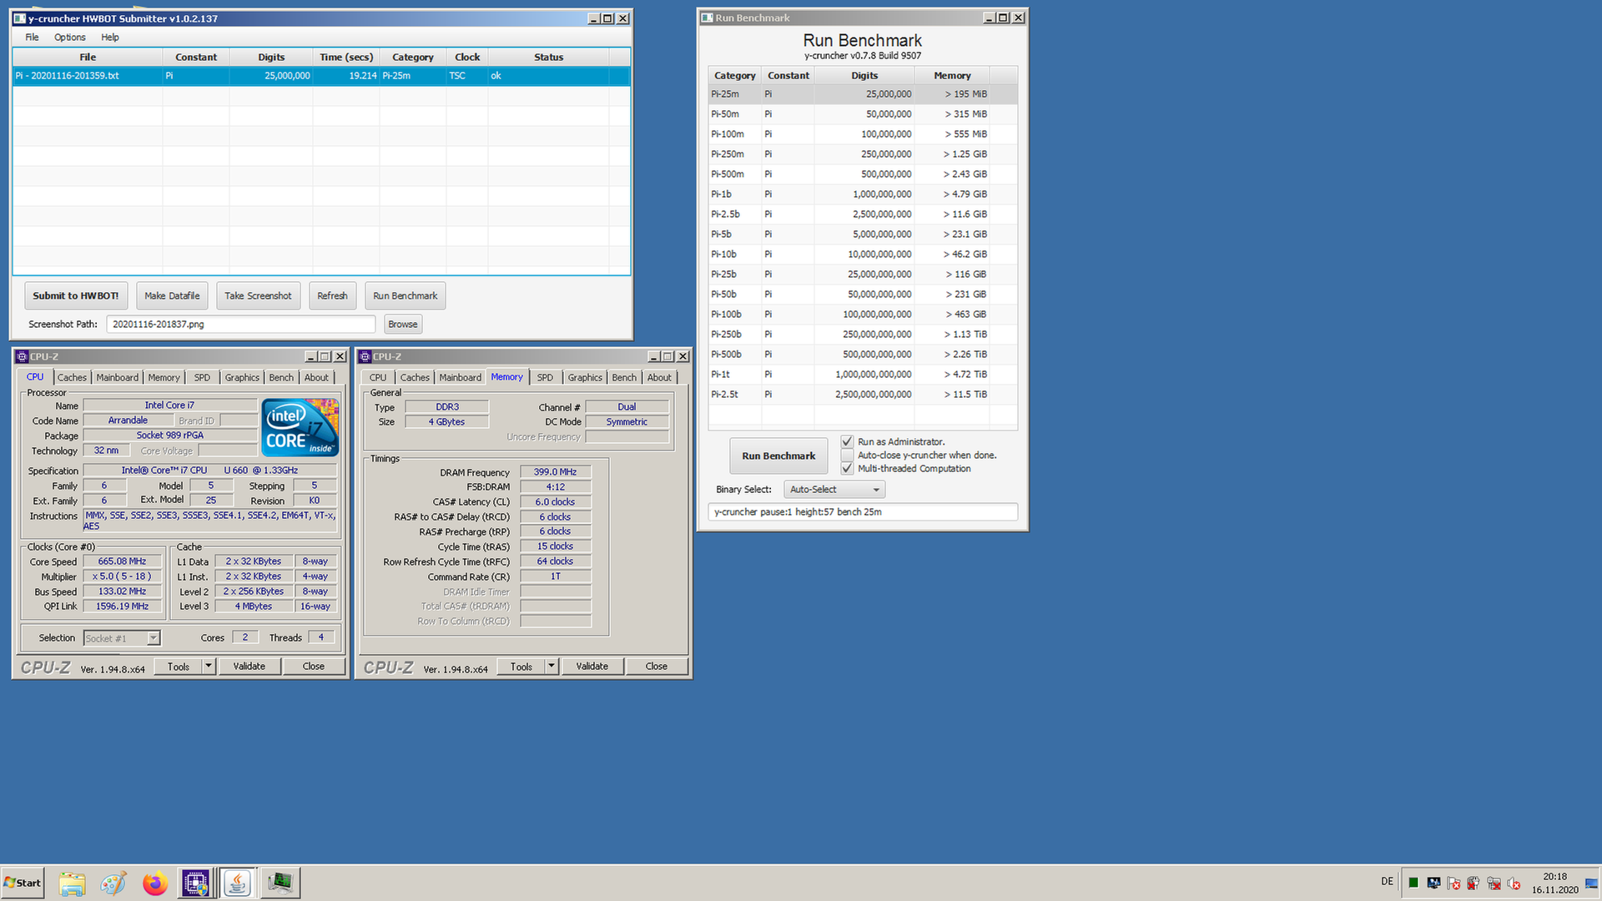Click the power plug tray icon
The image size is (1602, 901).
1474,883
